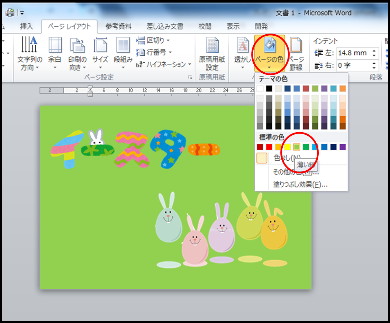Click the ページの色 page color button
This screenshot has width=390, height=323.
[x=269, y=53]
